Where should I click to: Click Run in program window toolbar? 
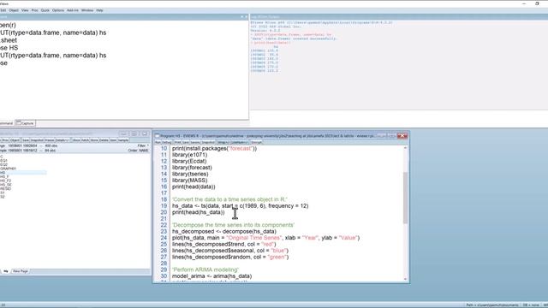[x=158, y=143]
